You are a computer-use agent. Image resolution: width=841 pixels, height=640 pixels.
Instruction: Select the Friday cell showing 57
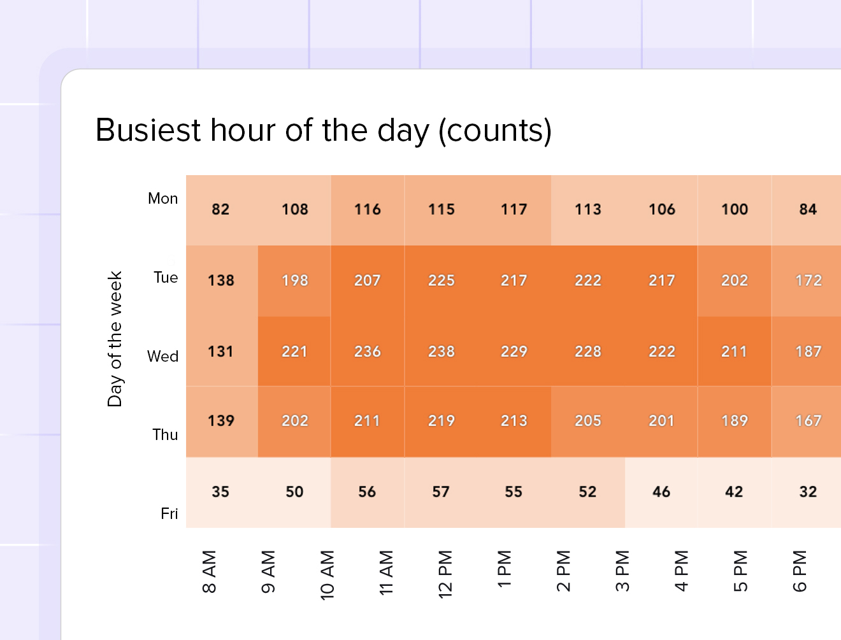click(x=441, y=492)
